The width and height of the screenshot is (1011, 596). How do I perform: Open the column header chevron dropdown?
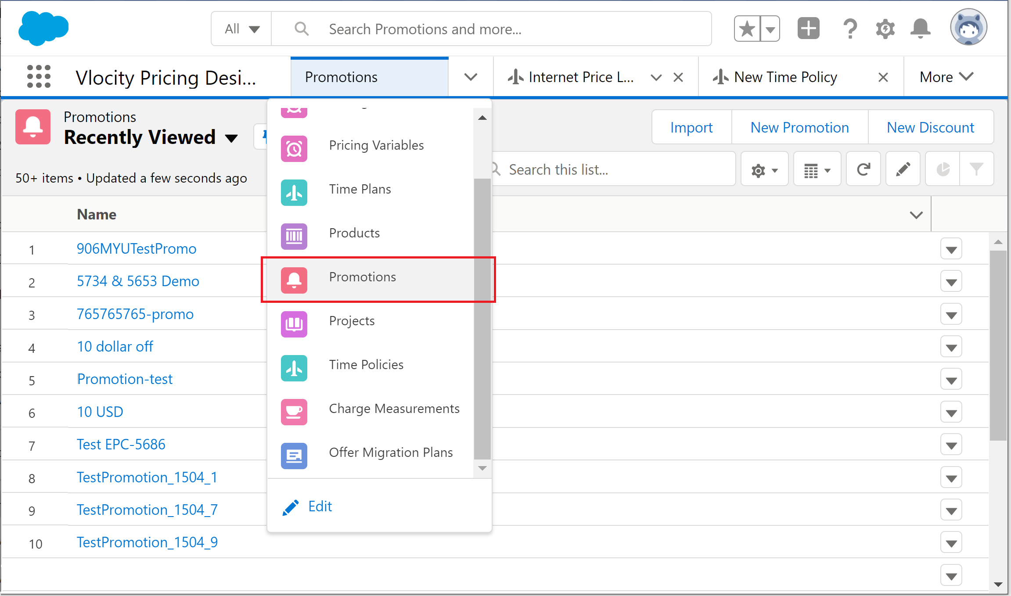coord(916,215)
